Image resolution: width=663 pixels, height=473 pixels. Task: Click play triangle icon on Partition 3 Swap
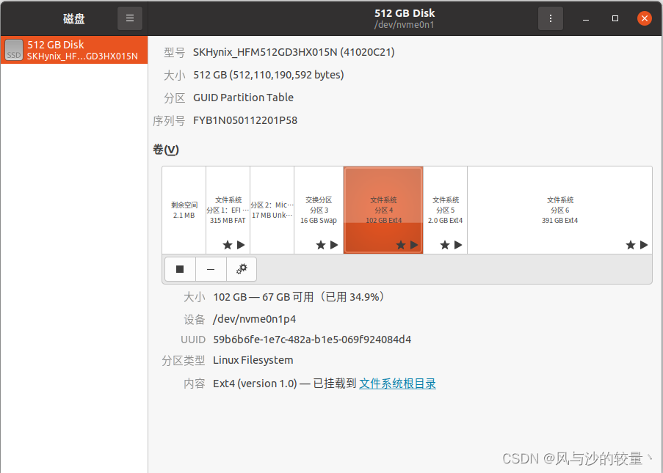coord(334,245)
